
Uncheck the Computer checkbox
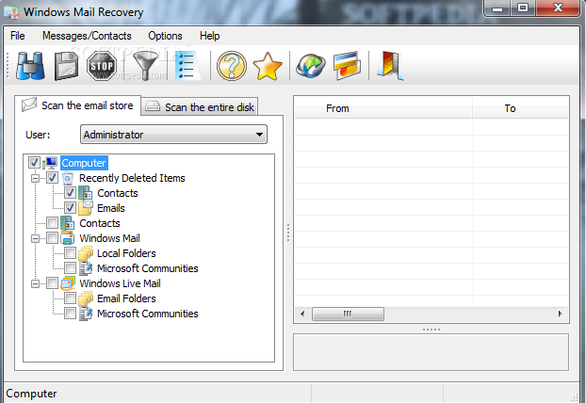coord(34,163)
